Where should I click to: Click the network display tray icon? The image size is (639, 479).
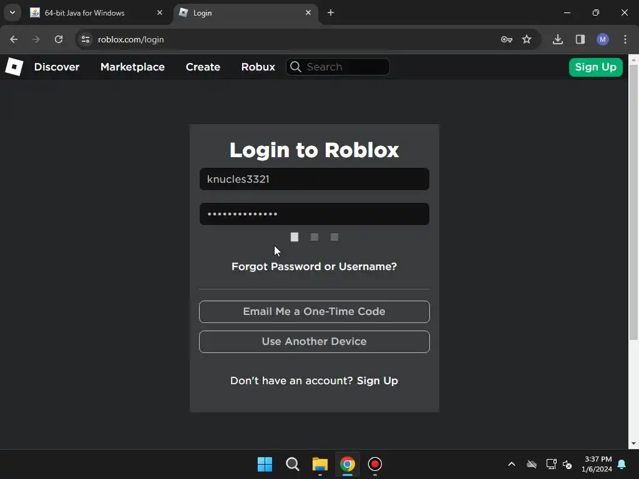click(x=551, y=464)
